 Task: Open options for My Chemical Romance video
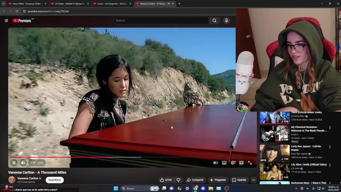coord(330,127)
